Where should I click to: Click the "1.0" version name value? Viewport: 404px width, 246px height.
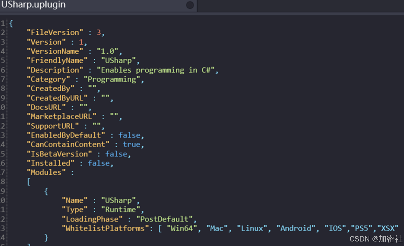(107, 51)
